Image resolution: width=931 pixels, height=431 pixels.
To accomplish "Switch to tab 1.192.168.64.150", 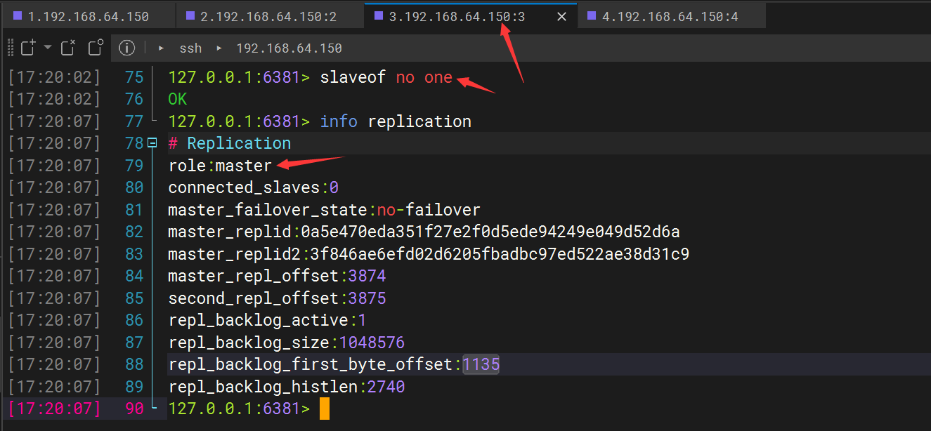I will 88,16.
